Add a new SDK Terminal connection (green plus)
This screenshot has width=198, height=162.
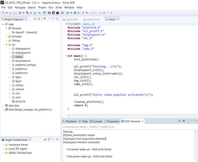(x=179, y=121)
